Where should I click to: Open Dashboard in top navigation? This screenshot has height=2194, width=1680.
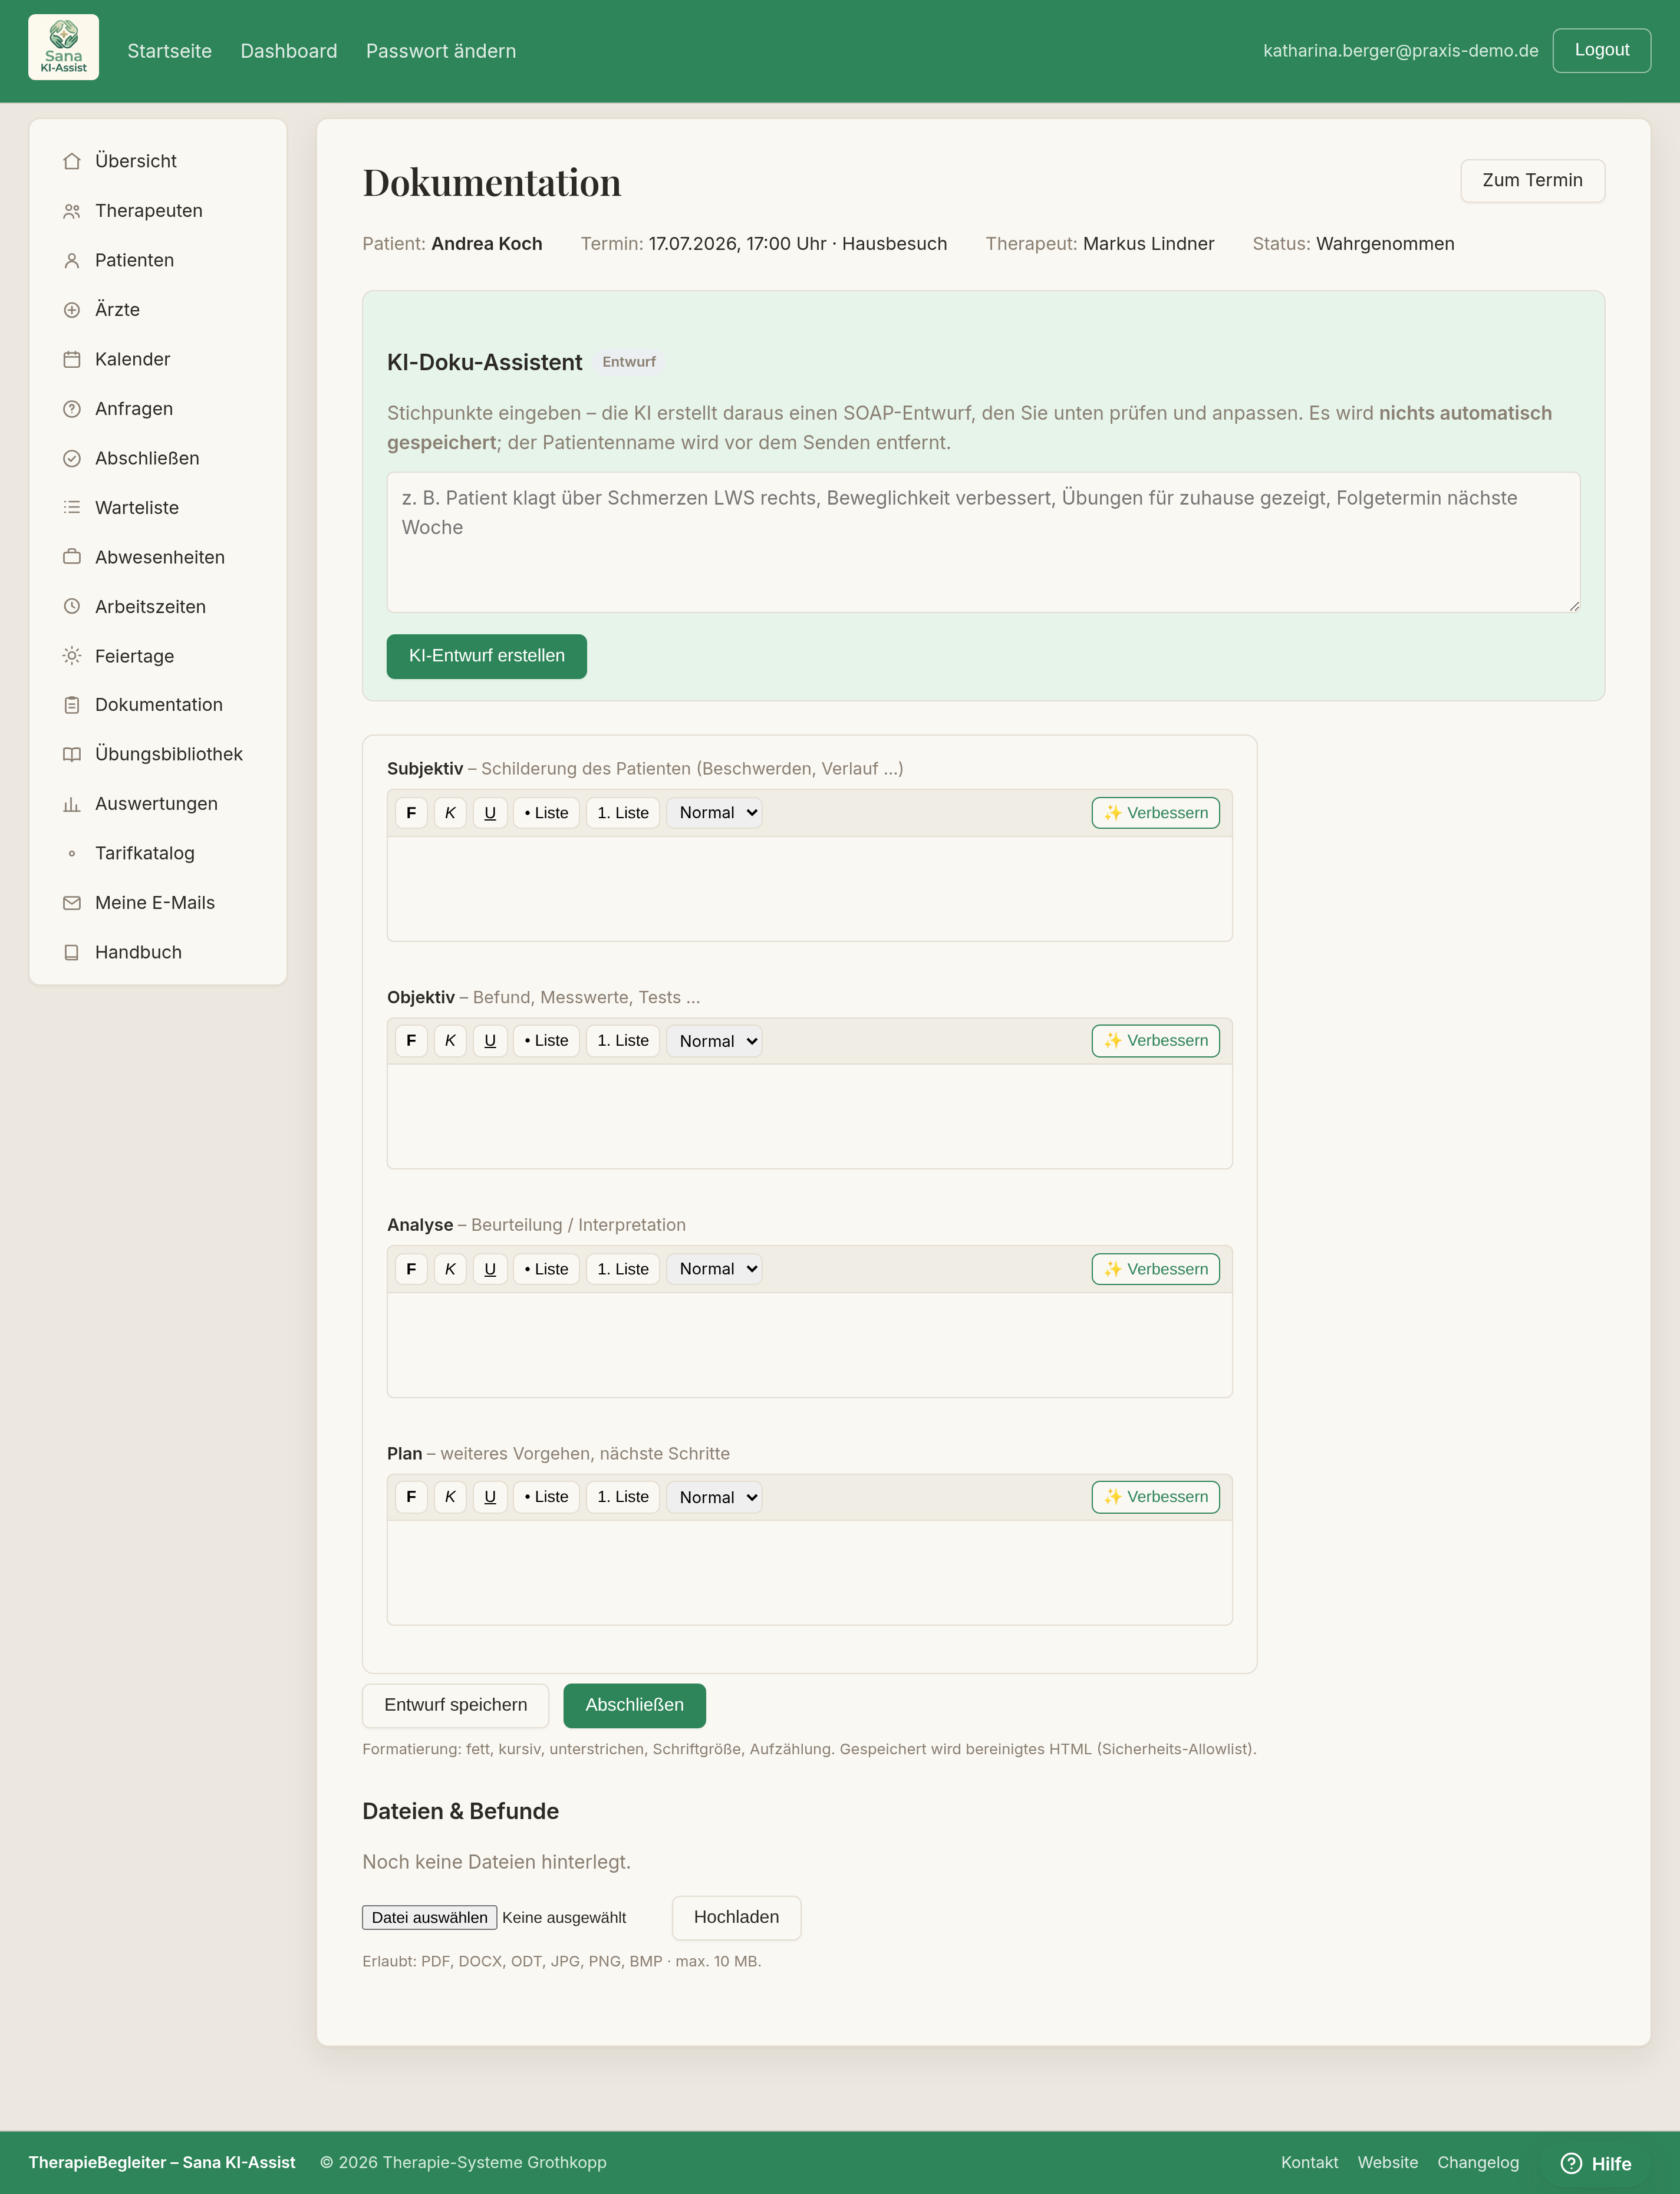(289, 51)
